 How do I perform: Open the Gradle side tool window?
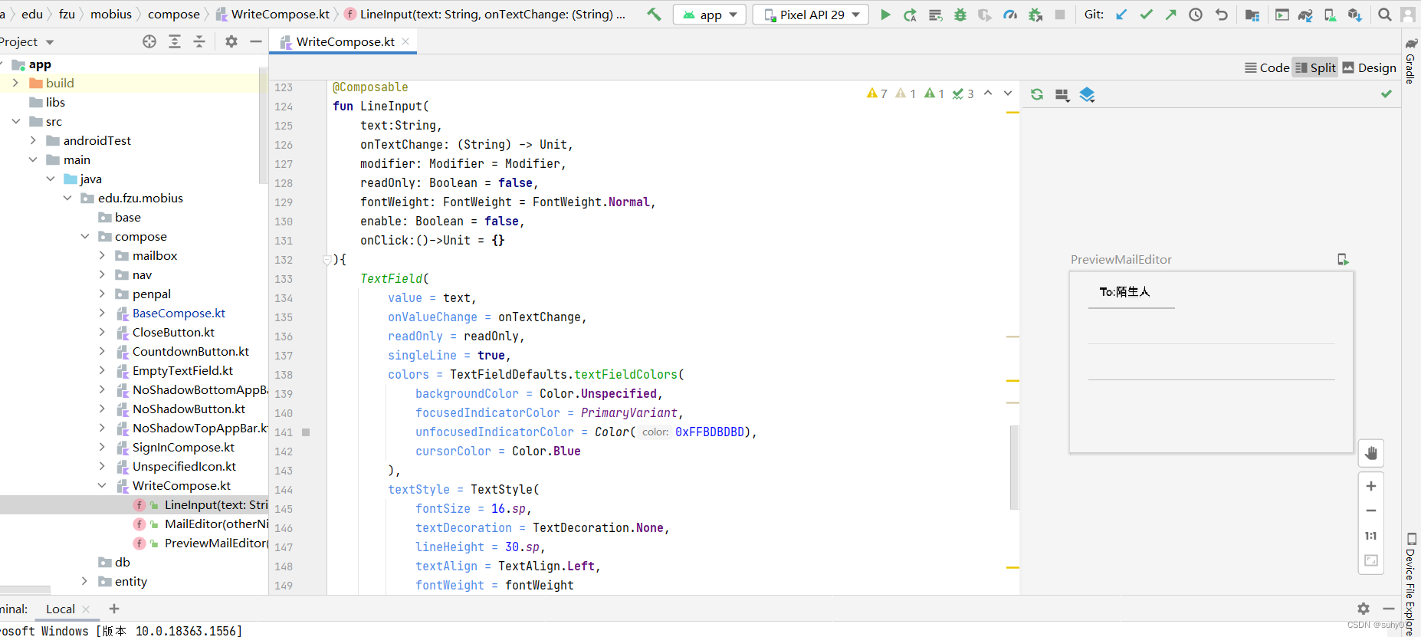pyautogui.click(x=1411, y=60)
